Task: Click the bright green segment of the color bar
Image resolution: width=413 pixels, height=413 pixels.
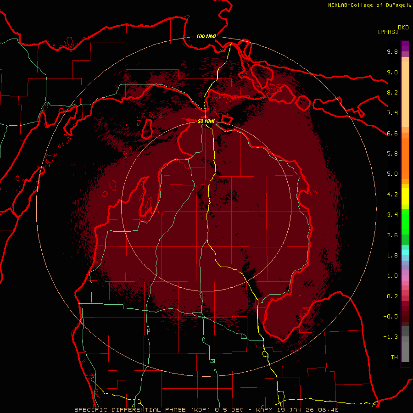Action: click(405, 221)
